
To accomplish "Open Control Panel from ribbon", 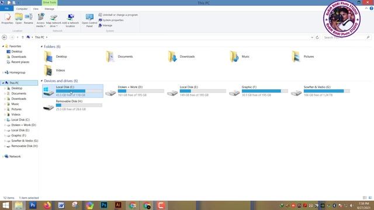I will 89,20.
